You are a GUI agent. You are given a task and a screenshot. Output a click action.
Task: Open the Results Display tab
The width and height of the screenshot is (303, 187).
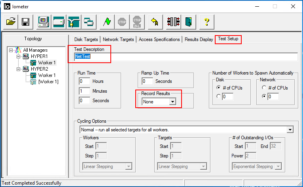pyautogui.click(x=199, y=39)
